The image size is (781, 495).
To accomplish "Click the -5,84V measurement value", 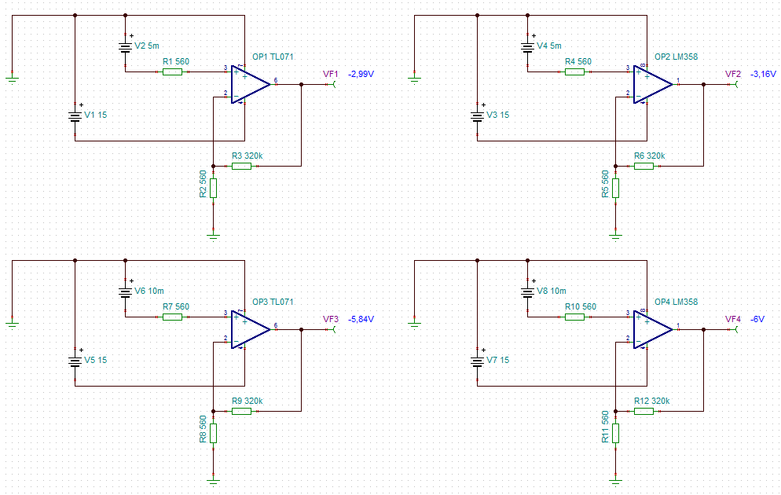I will click(361, 319).
